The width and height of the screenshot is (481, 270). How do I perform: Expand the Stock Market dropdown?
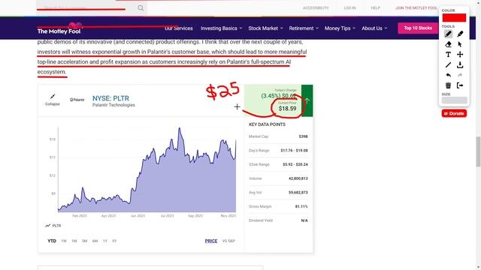(265, 28)
